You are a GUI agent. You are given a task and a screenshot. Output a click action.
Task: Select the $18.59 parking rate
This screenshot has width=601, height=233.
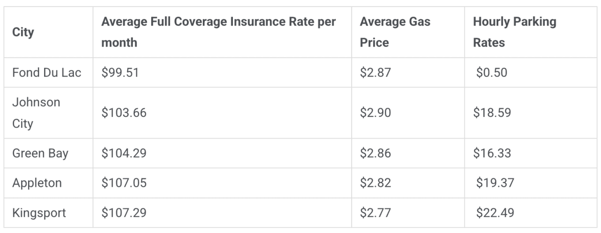[x=492, y=113]
